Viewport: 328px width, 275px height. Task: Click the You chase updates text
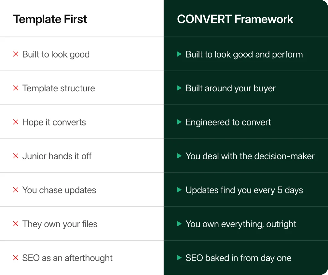coord(59,190)
